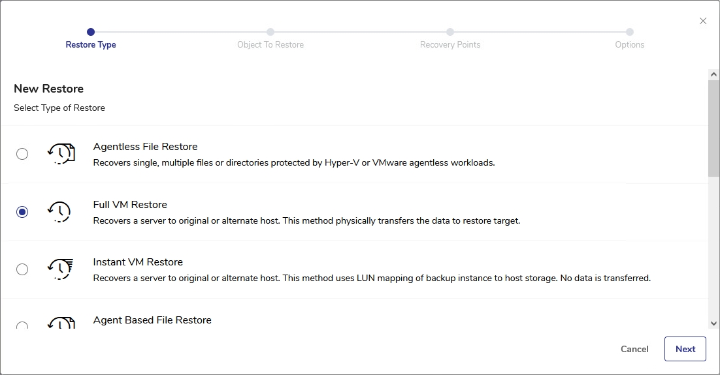Click the Instant VM Restore icon

click(x=61, y=269)
